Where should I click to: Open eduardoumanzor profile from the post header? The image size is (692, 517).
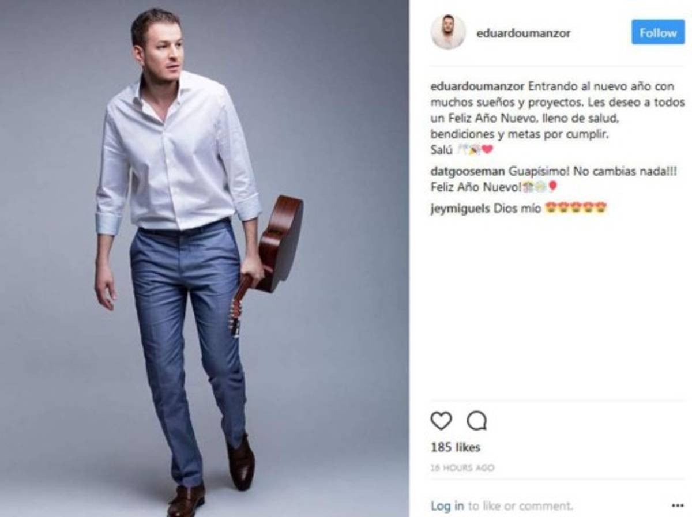point(524,33)
